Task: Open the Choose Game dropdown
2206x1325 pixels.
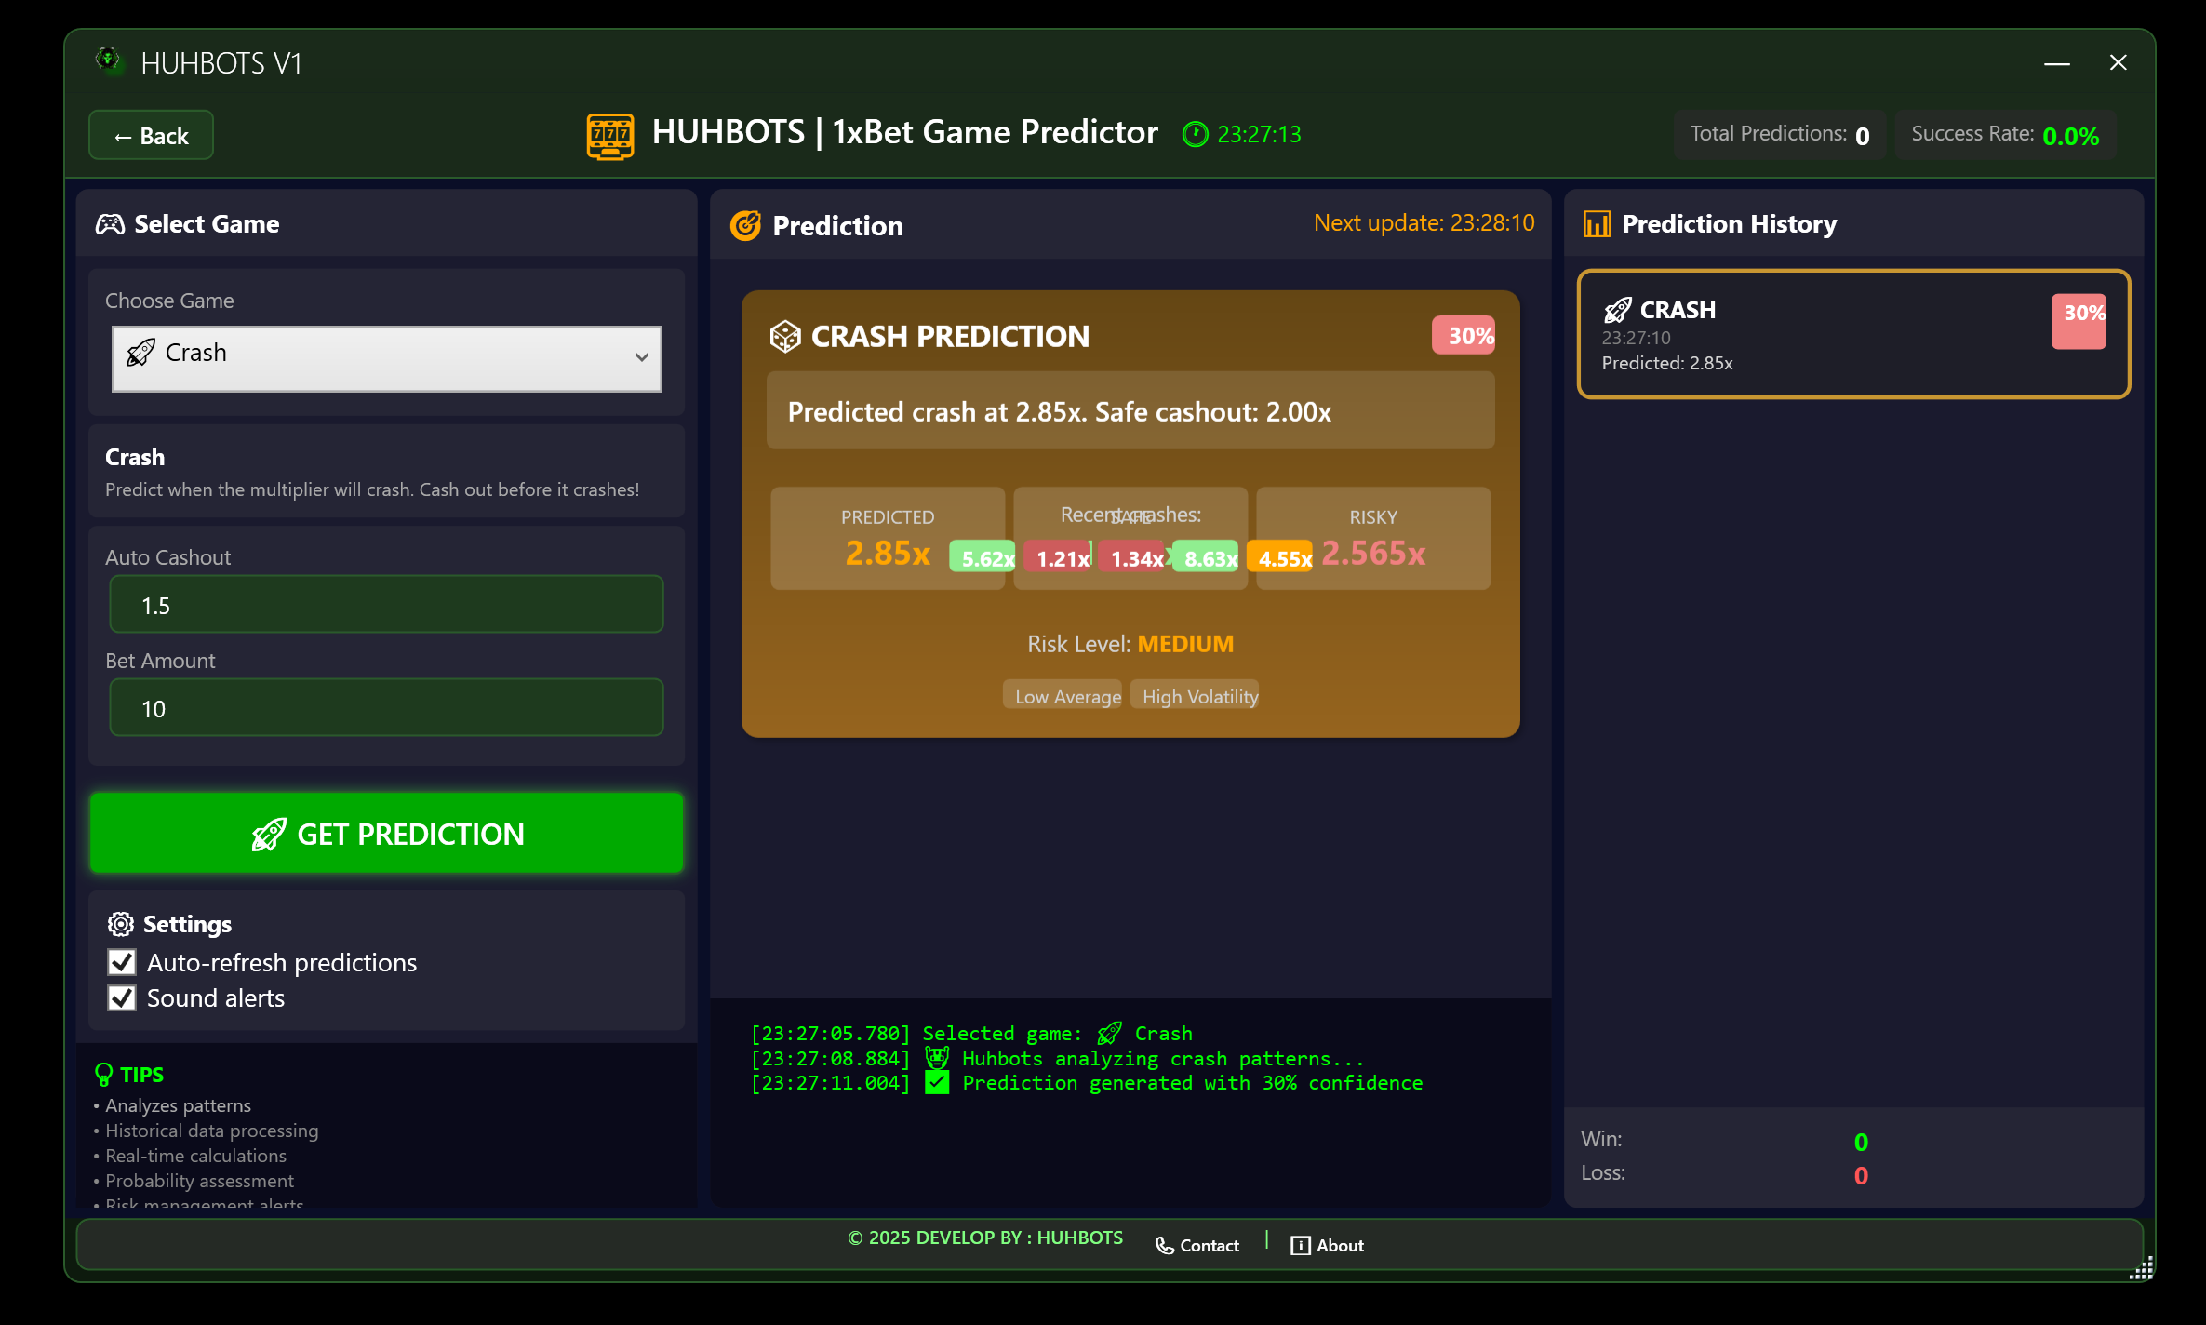Action: click(387, 359)
